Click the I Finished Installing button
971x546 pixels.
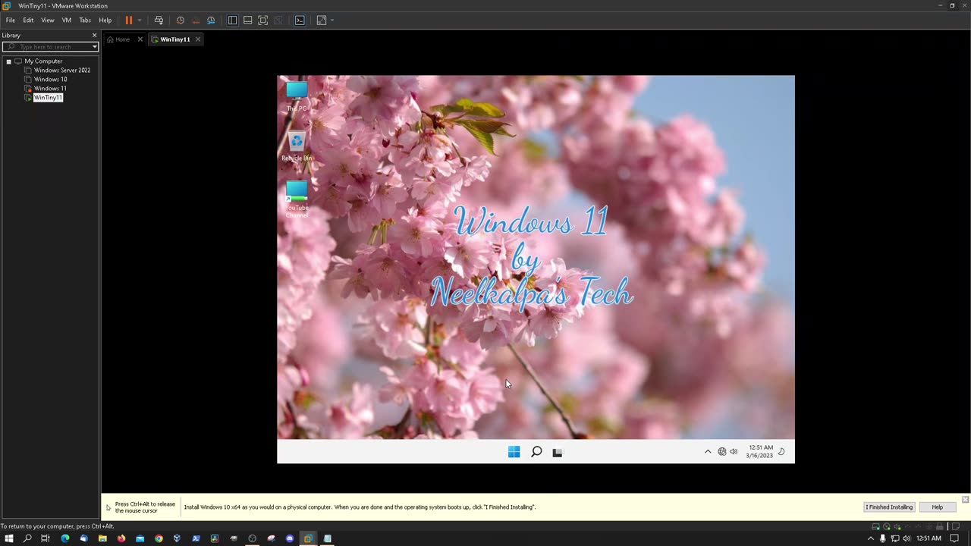pos(889,507)
